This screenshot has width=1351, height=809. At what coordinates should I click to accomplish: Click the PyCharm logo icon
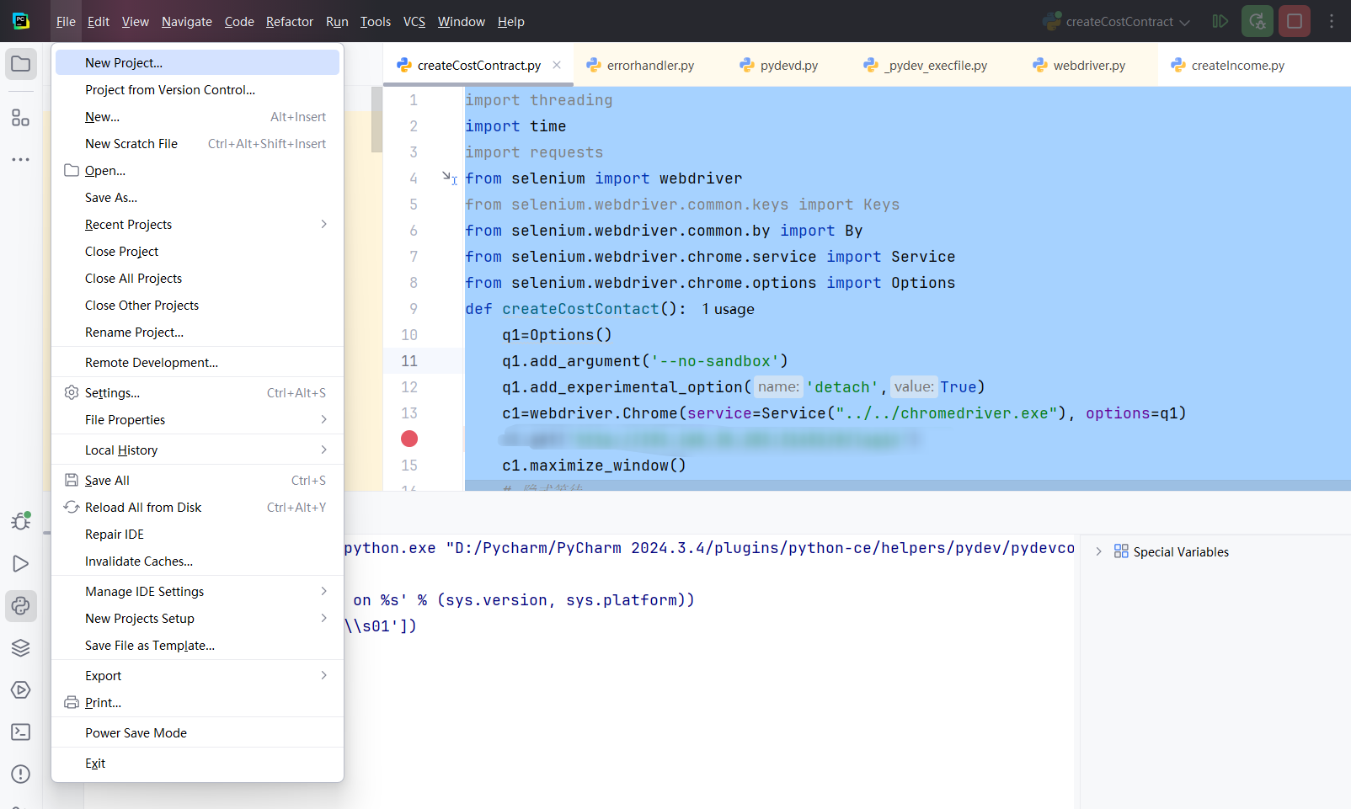pyautogui.click(x=21, y=21)
